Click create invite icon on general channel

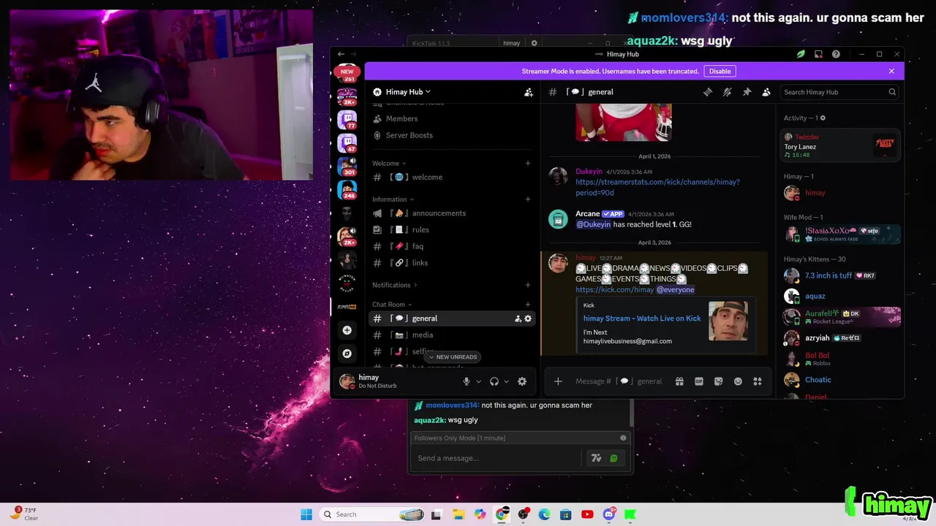click(518, 319)
